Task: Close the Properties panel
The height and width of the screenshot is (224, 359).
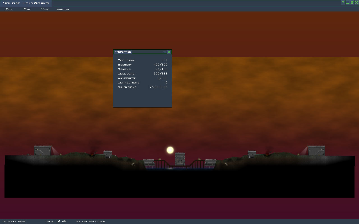Action: coord(169,52)
